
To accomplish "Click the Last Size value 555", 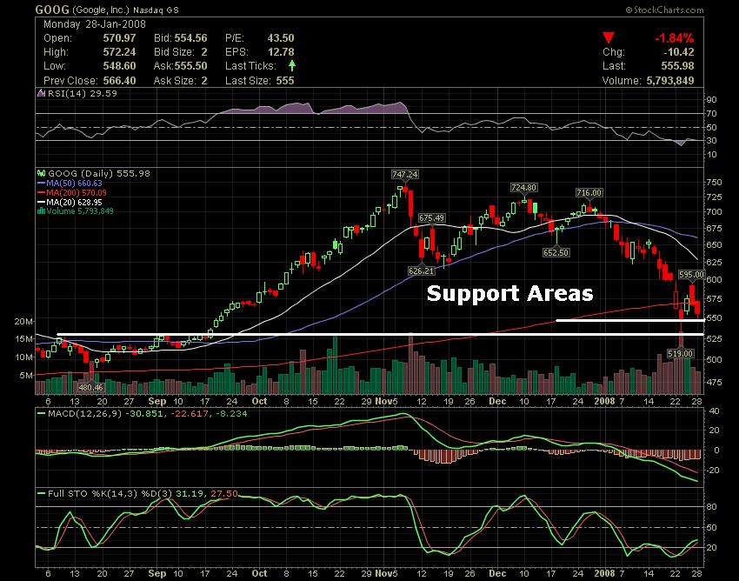I will (x=285, y=81).
